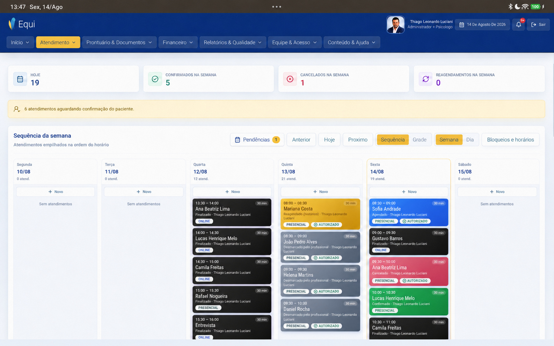Click the confirmed checkmark icon
The height and width of the screenshot is (346, 554).
(155, 79)
